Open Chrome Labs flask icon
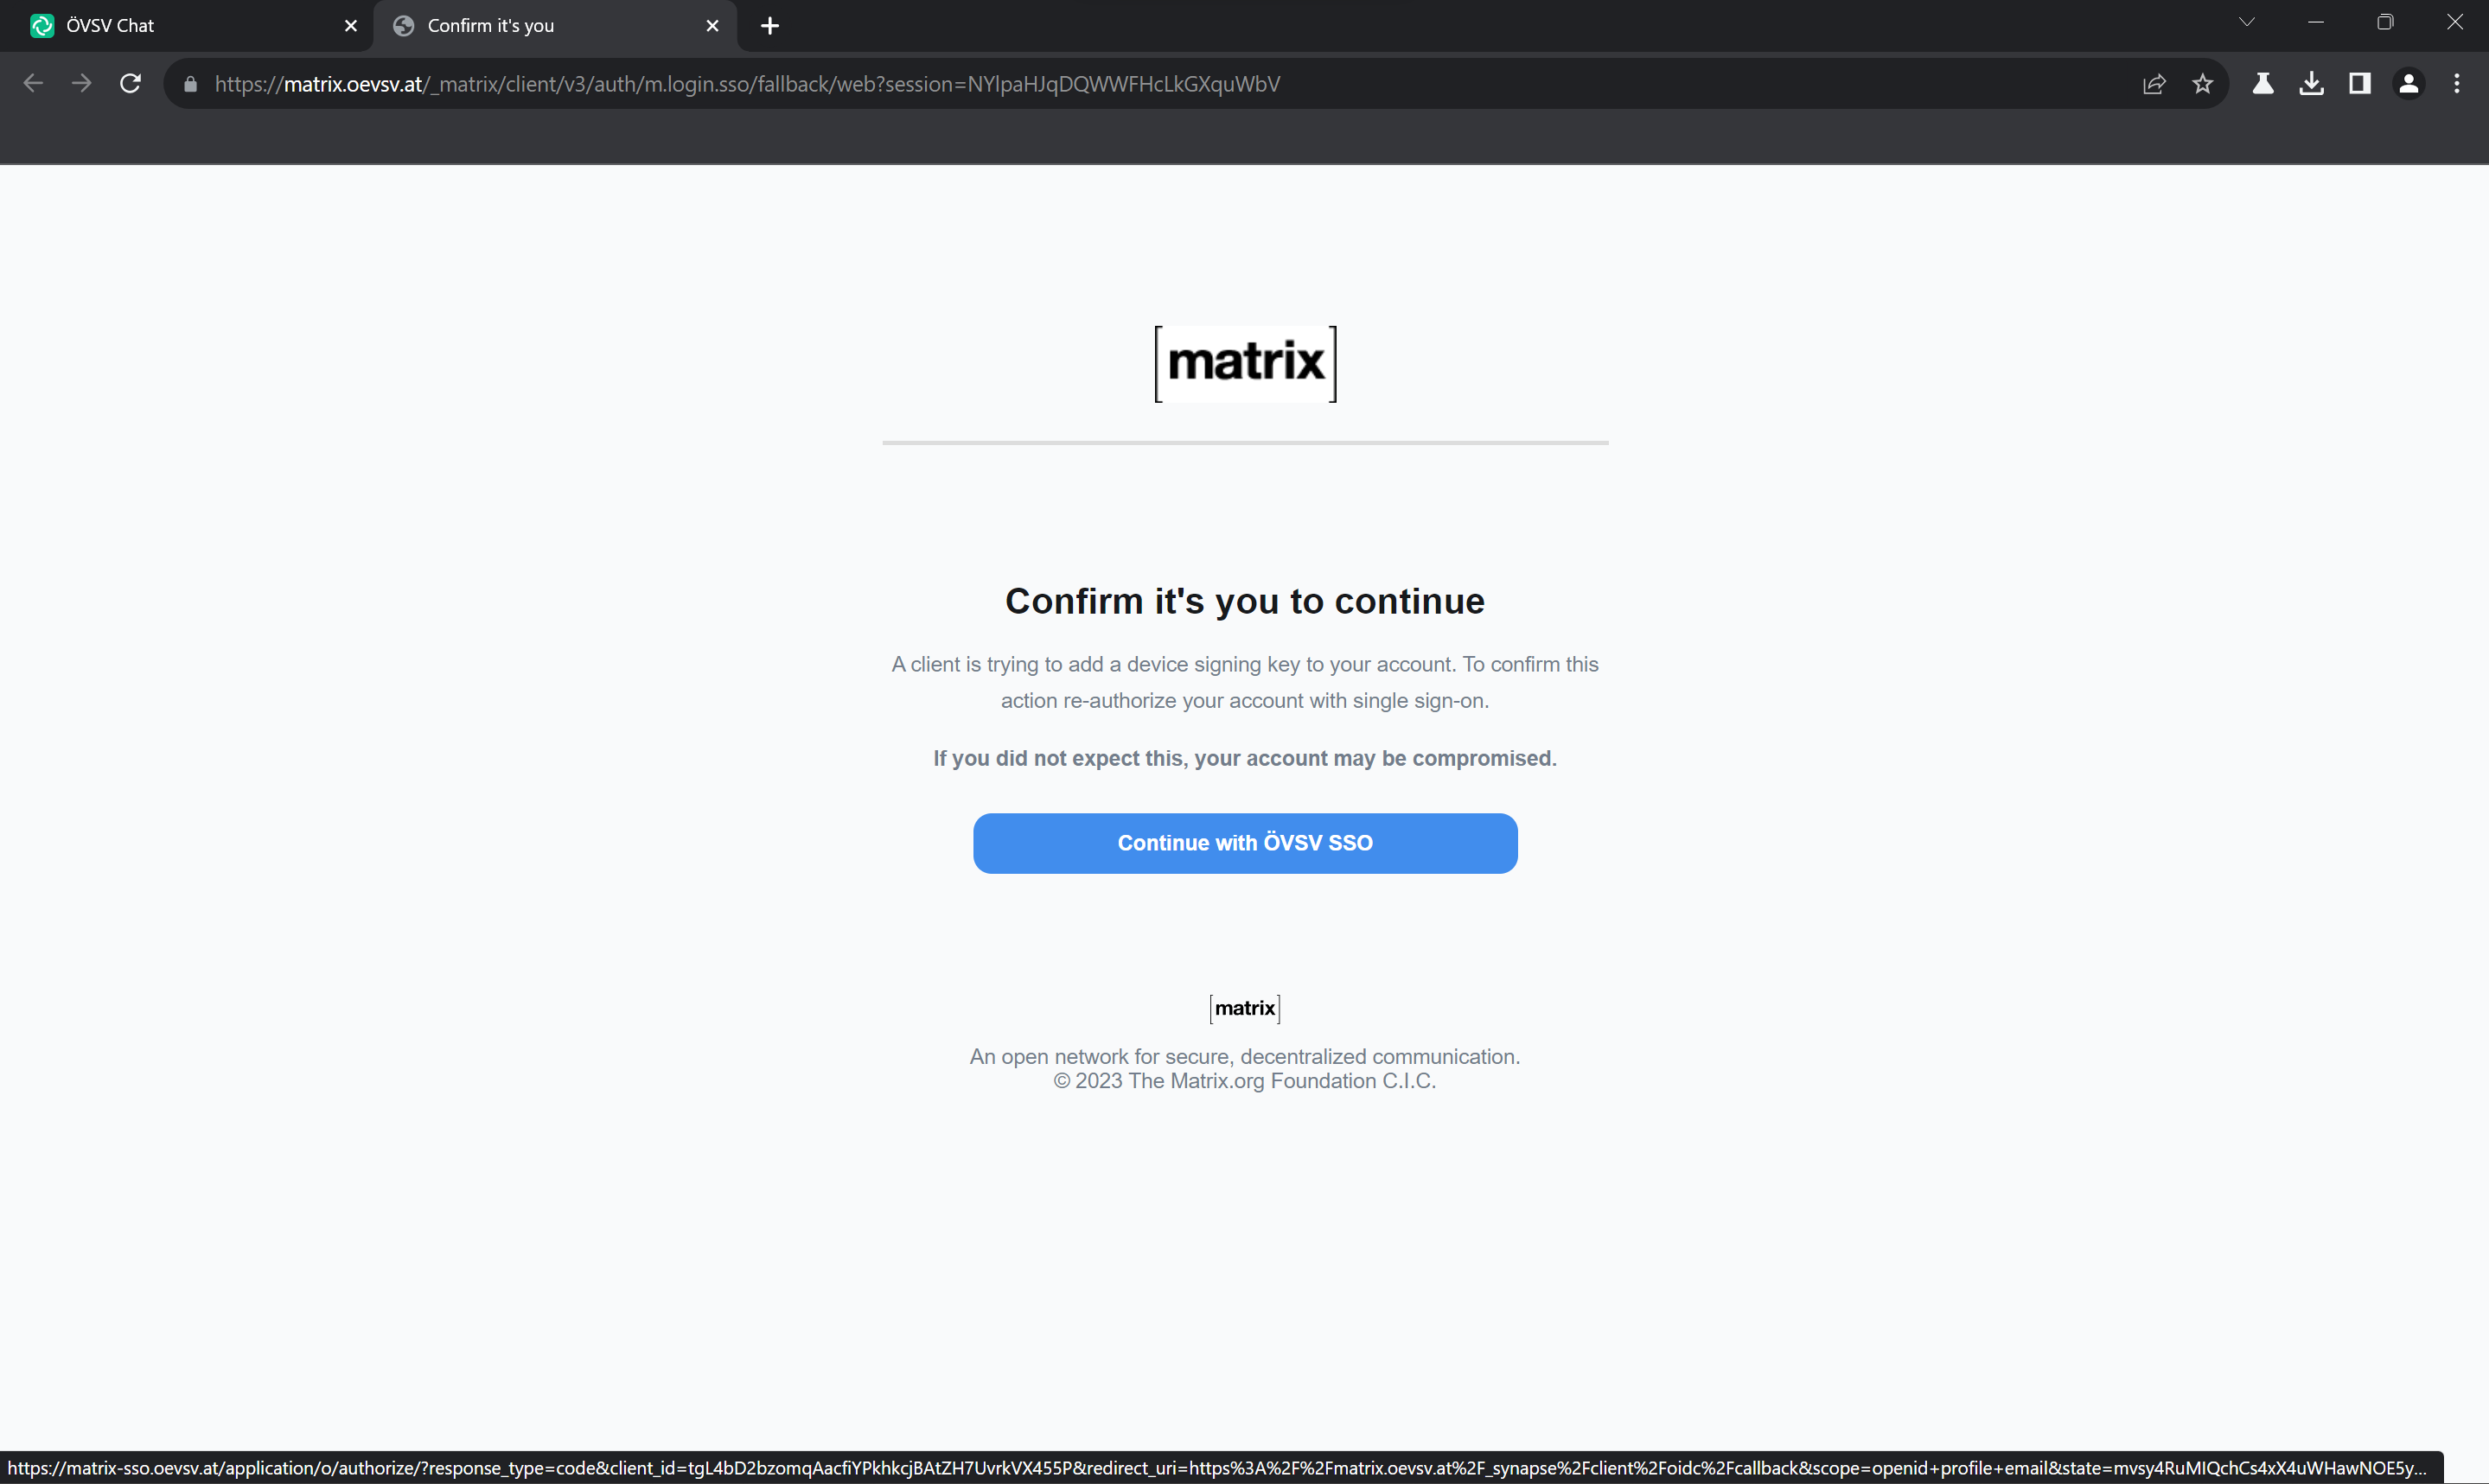 point(2263,84)
